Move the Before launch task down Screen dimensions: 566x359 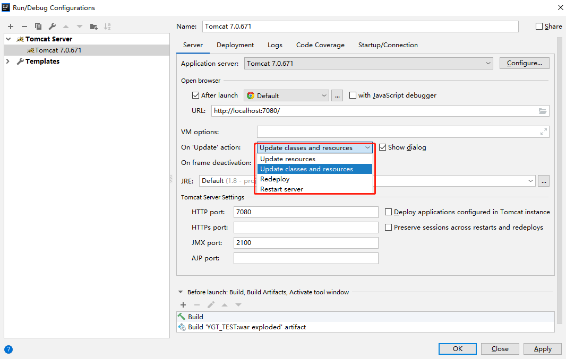238,305
